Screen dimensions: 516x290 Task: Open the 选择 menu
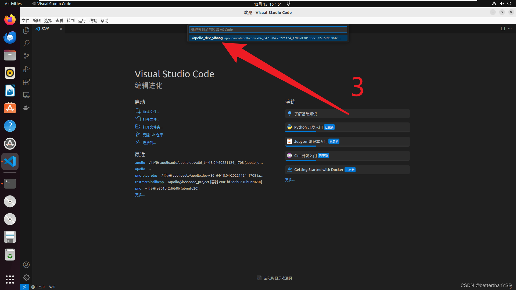coord(48,21)
